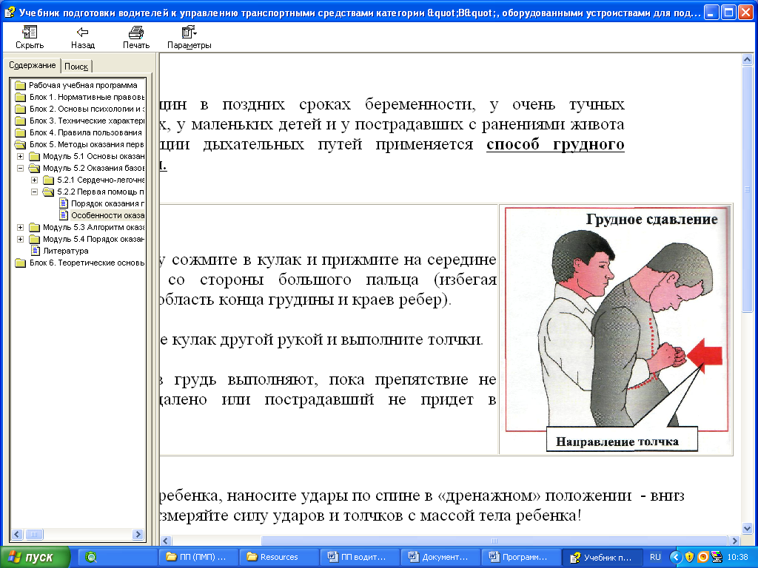This screenshot has height=568, width=758.
Task: Open Блок 2. Основы психологии tree item
Action: point(87,109)
